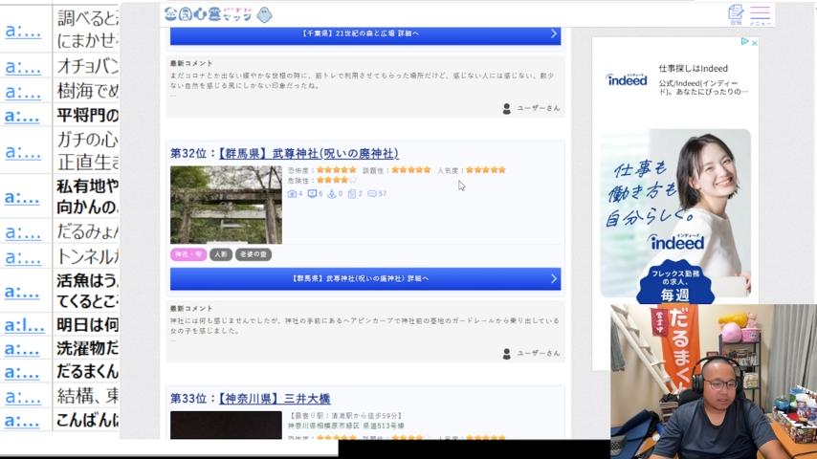Click the small Indeed logo in ad header
This screenshot has height=459, width=817.
(626, 79)
